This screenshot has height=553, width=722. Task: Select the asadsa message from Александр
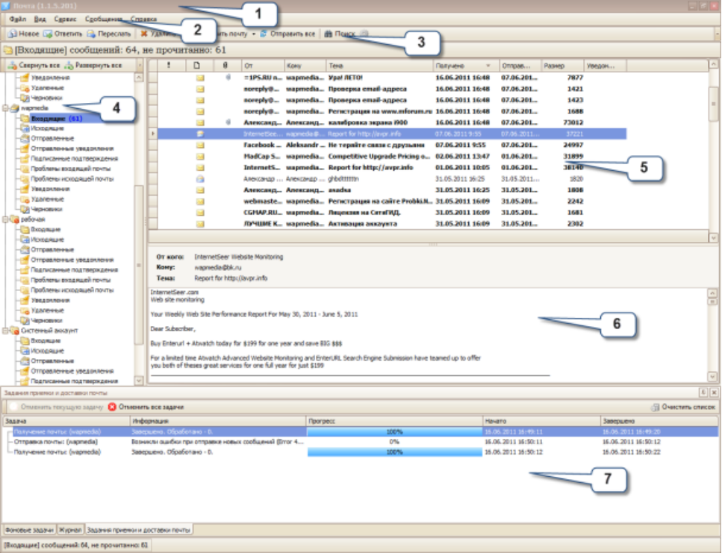pos(392,190)
